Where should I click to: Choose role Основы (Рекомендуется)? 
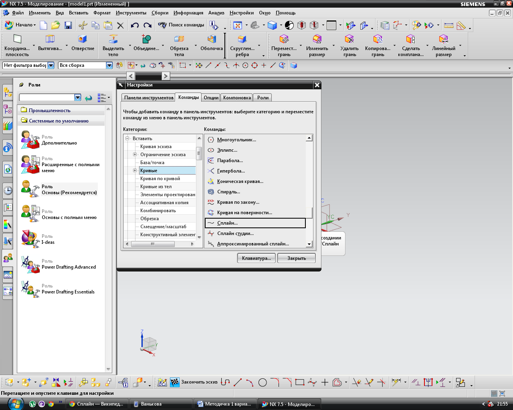(59, 189)
